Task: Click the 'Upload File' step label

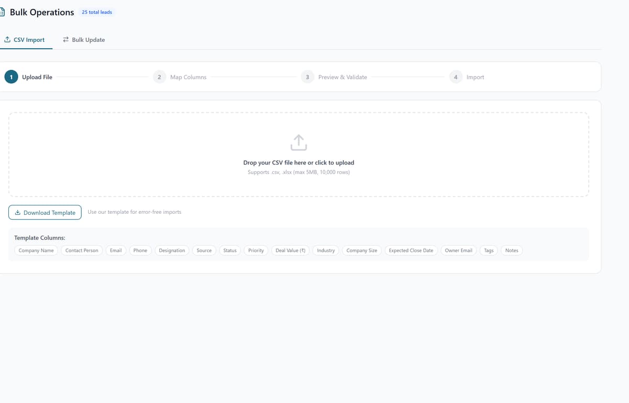Action: (37, 77)
